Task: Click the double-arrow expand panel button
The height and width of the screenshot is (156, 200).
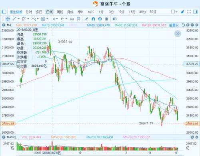Action: coord(178,34)
